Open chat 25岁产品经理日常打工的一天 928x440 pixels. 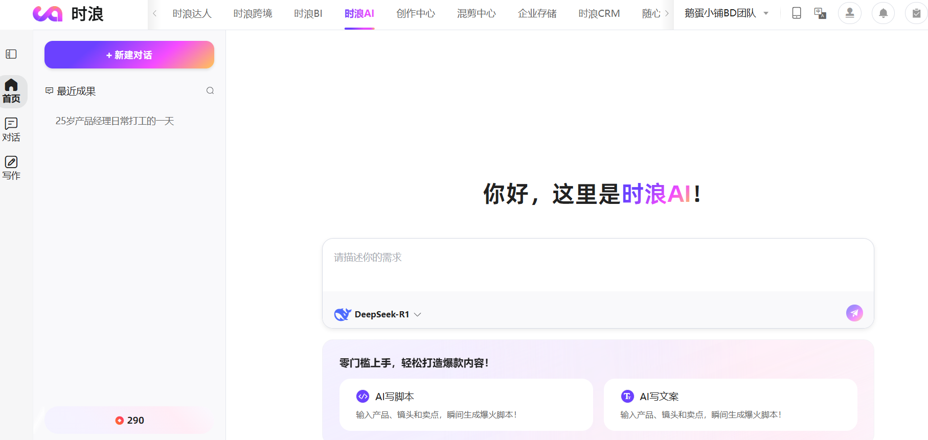pyautogui.click(x=115, y=121)
